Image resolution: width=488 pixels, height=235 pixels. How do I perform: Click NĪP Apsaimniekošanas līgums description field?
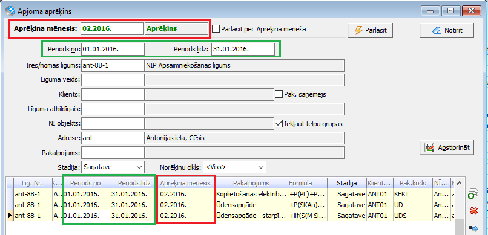coord(245,65)
